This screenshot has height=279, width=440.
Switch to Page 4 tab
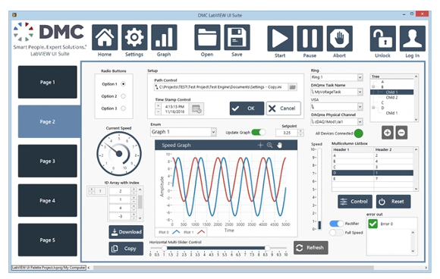(48, 200)
